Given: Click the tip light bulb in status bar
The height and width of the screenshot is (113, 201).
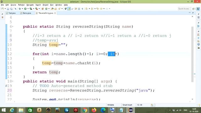Looking at the screenshot, I should [x=199, y=105].
